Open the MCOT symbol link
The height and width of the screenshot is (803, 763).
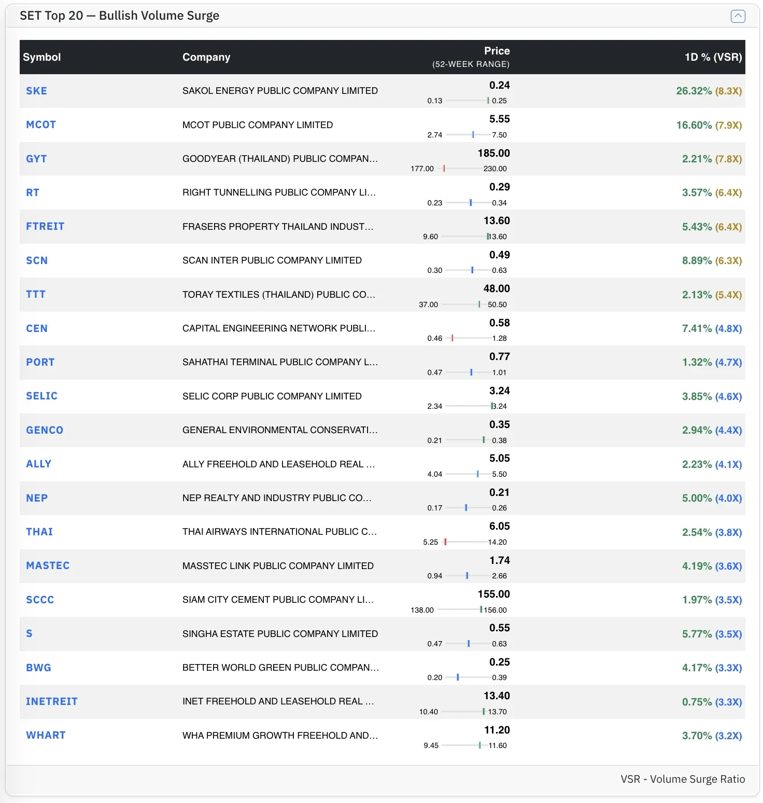coord(41,125)
